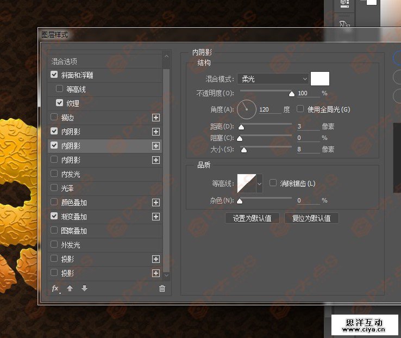Screen dimensions: 401x338
Task: Click the fx add-style icon at bottom left
Action: click(x=55, y=288)
